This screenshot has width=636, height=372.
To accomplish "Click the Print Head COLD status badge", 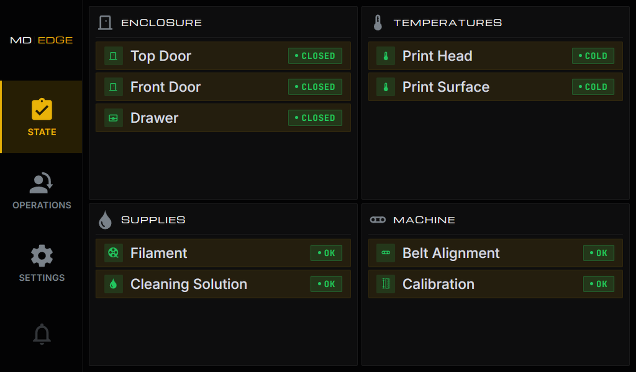I will coord(593,56).
